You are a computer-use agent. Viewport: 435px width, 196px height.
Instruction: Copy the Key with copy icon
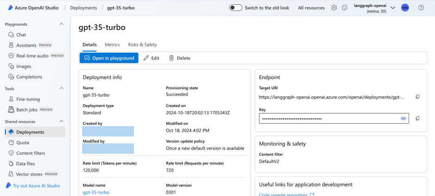tap(417, 118)
